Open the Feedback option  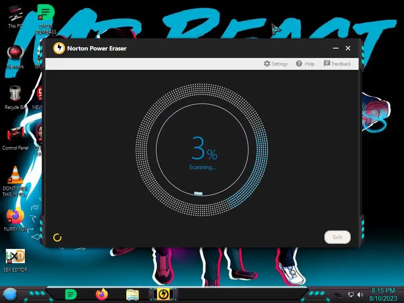(337, 64)
